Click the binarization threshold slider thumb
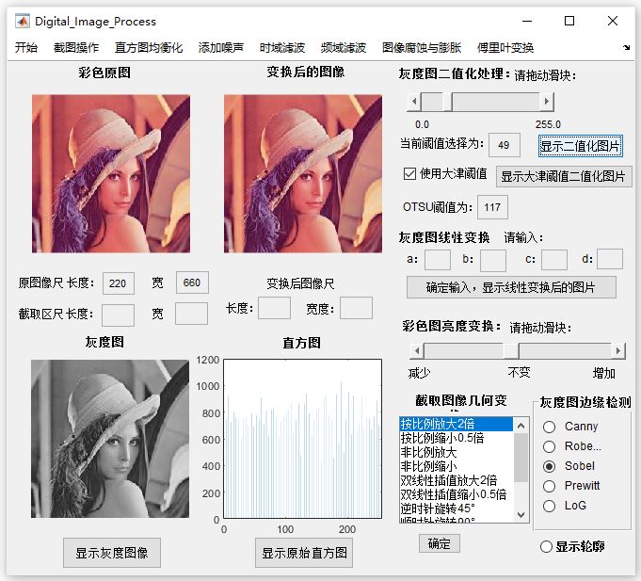 [x=448, y=102]
